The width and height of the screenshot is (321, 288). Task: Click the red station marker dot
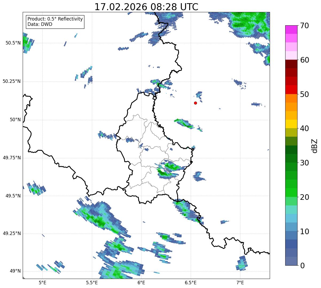point(195,103)
